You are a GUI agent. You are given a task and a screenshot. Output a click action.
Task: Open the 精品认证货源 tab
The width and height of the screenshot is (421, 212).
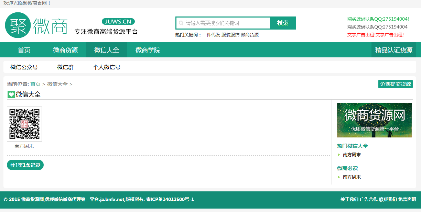coord(394,50)
